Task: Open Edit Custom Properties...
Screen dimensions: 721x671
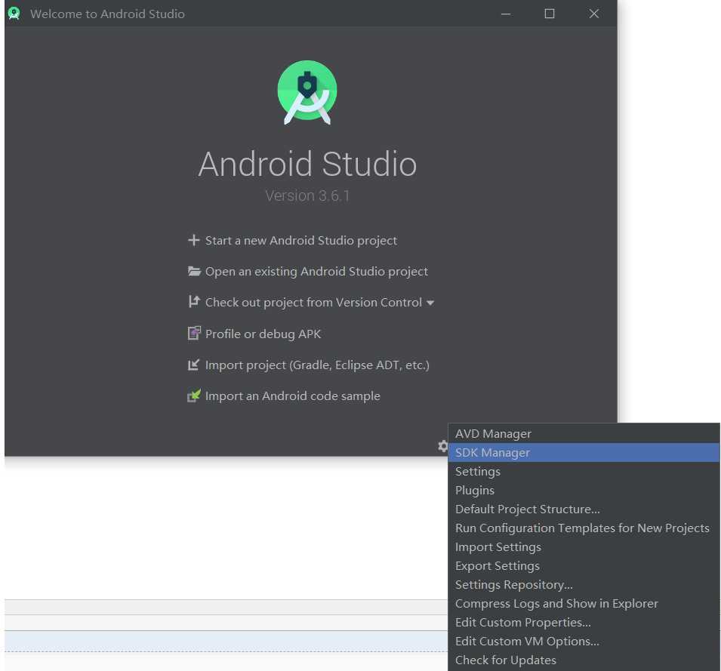Action: 584,622
